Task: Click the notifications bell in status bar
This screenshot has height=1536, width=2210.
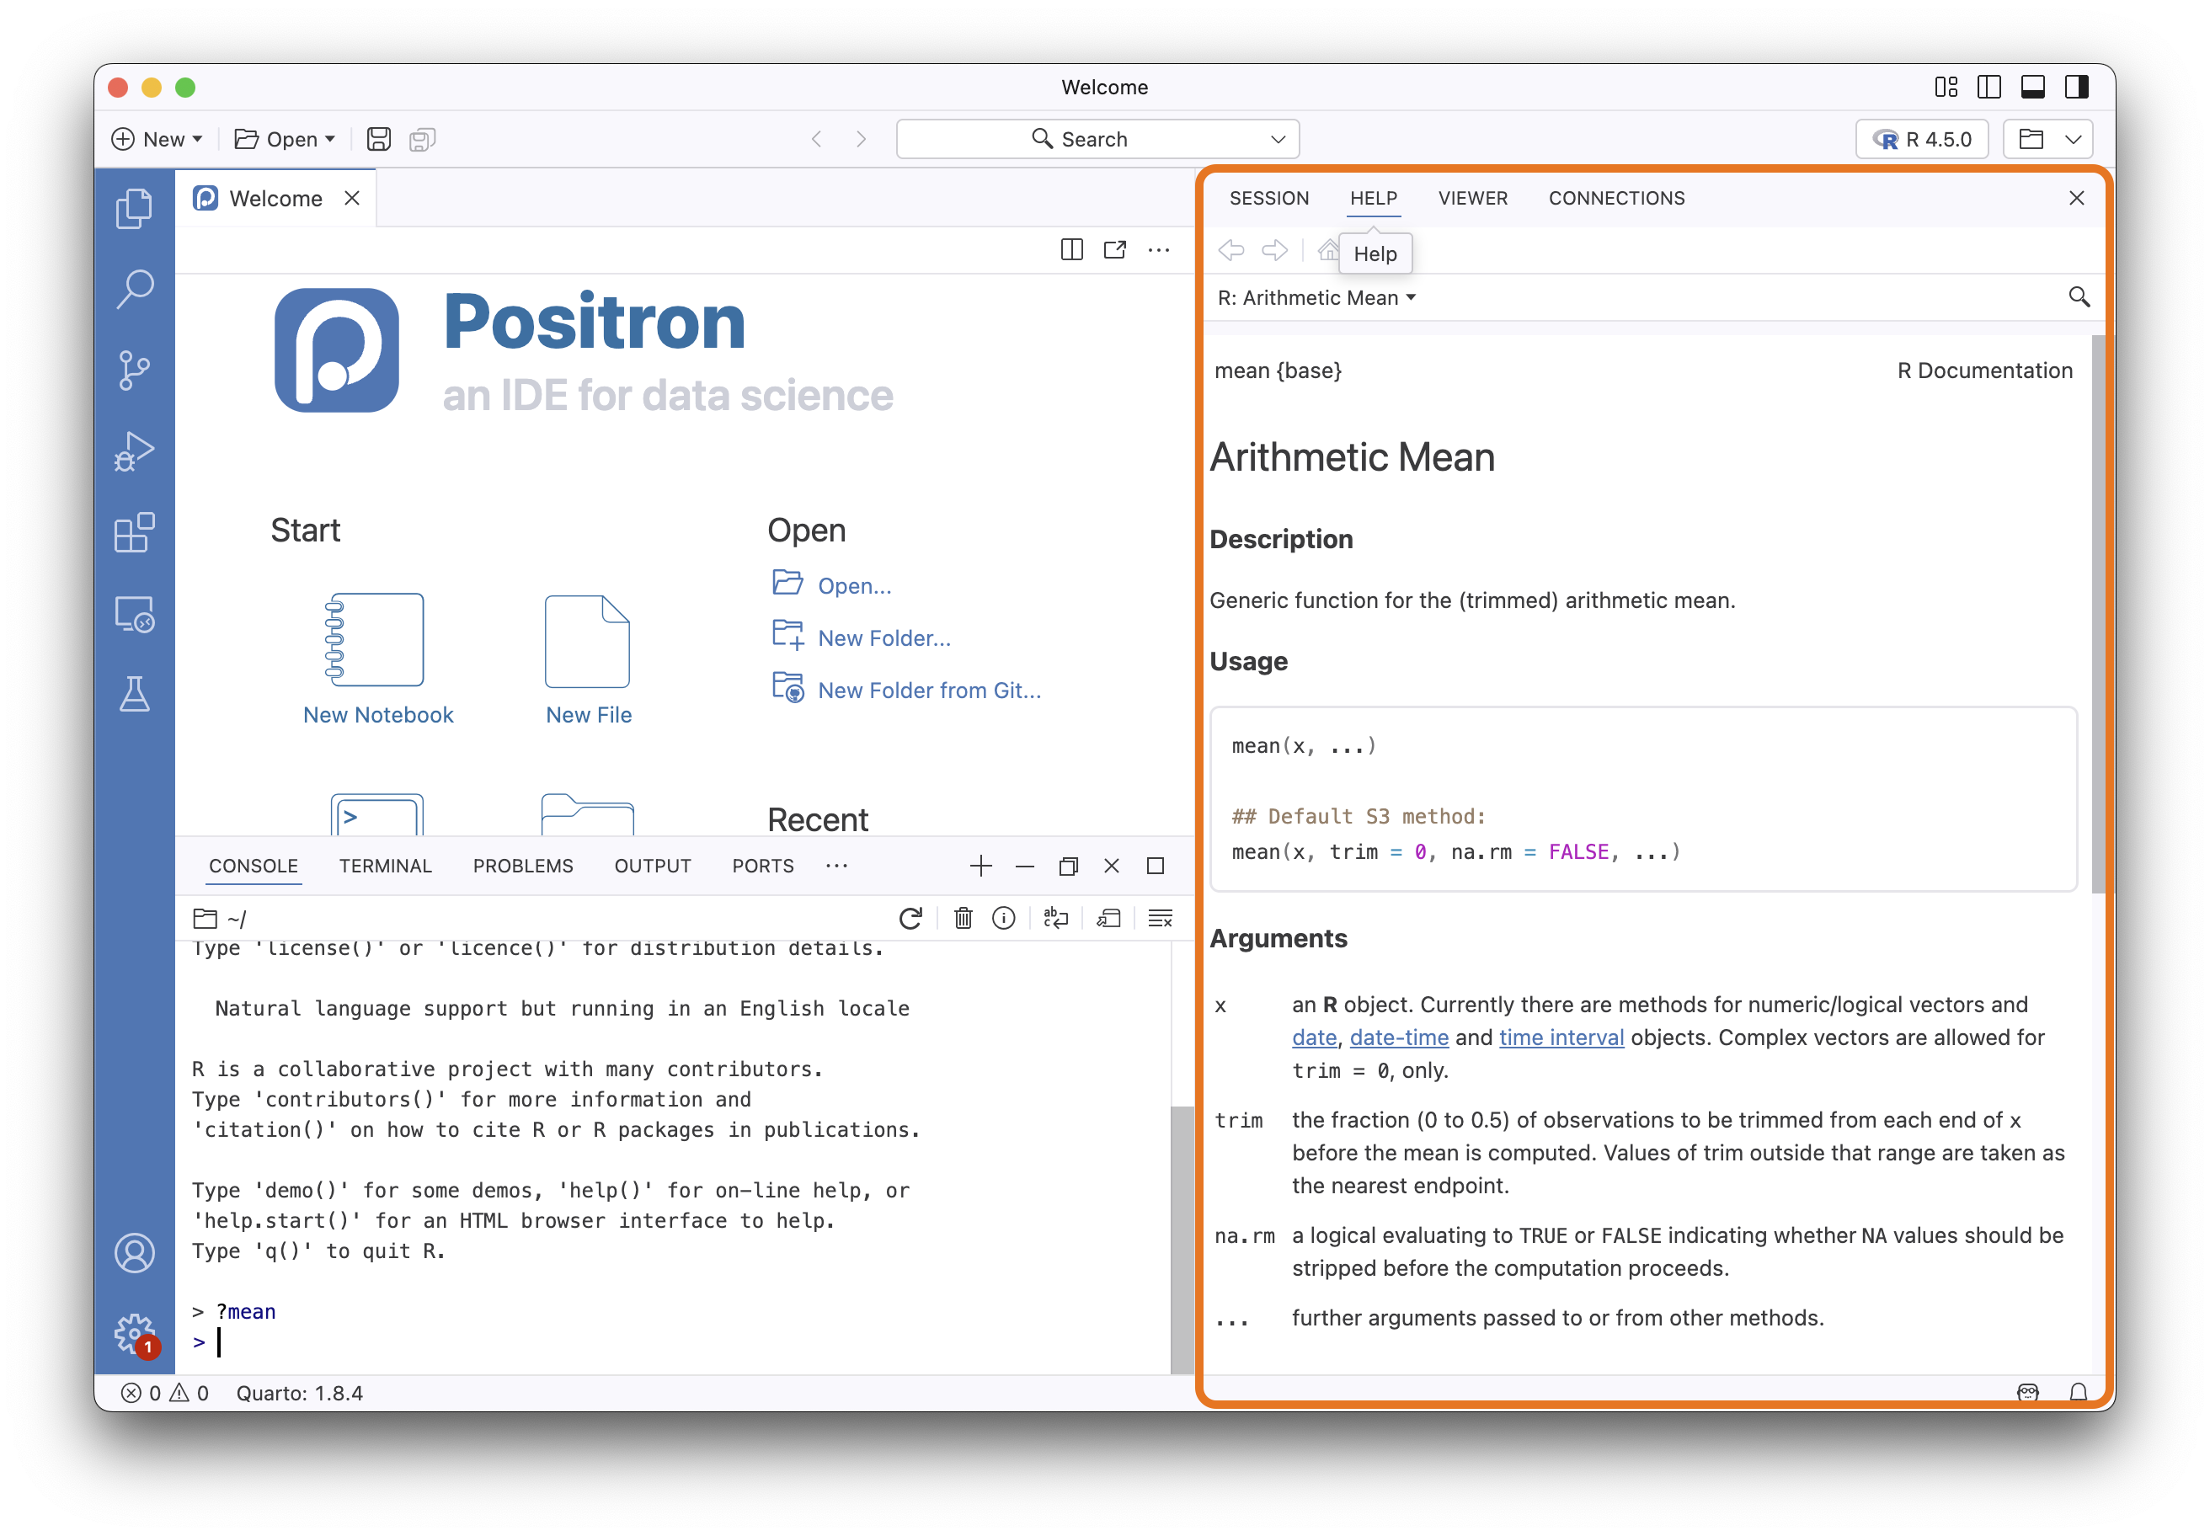Action: coord(2078,1393)
